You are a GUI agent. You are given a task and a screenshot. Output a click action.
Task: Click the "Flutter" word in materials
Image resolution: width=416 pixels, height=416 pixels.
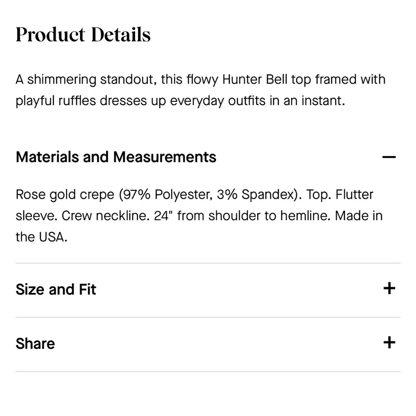coord(354,195)
